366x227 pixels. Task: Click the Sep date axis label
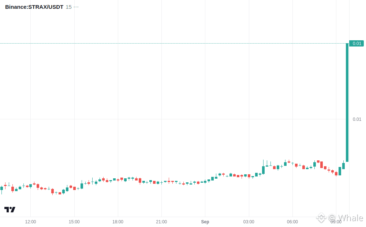click(x=205, y=222)
